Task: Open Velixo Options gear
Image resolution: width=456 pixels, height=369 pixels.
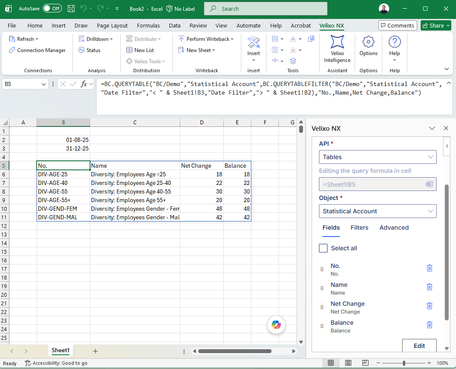Action: click(x=369, y=46)
